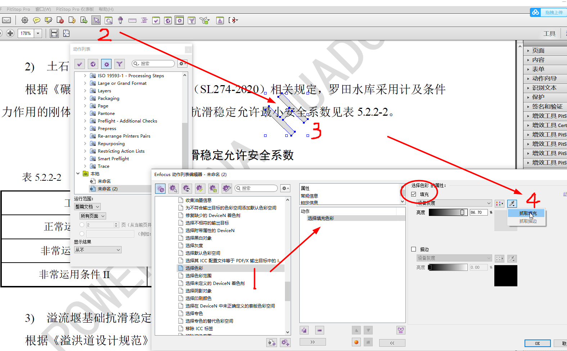
Task: Click the >> expand button in editor
Action: (x=313, y=342)
